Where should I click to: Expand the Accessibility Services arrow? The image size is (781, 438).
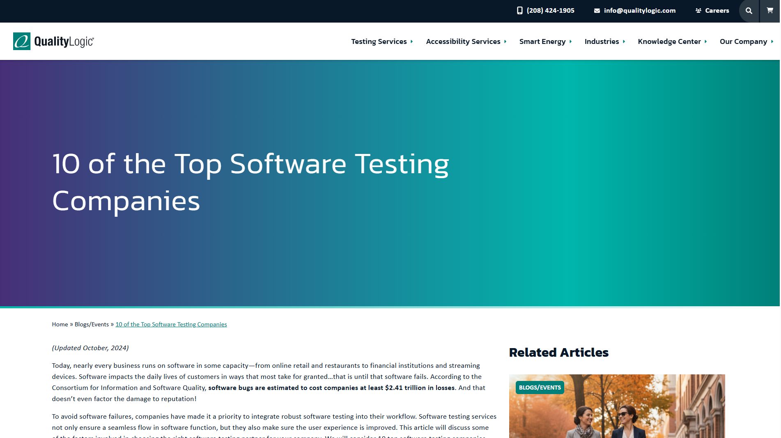(505, 41)
